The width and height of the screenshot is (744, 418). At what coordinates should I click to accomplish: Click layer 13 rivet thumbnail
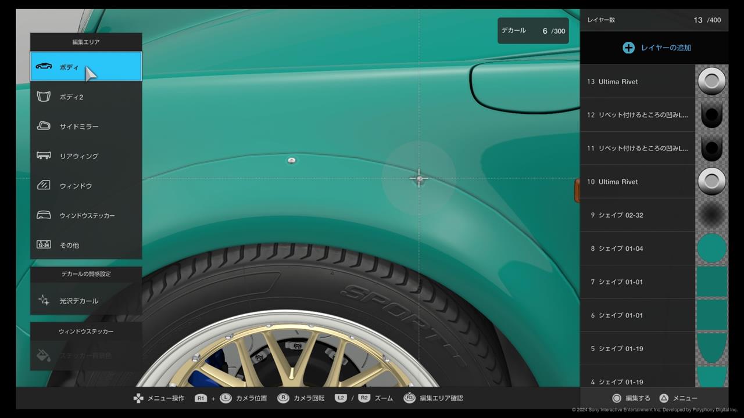pos(711,81)
